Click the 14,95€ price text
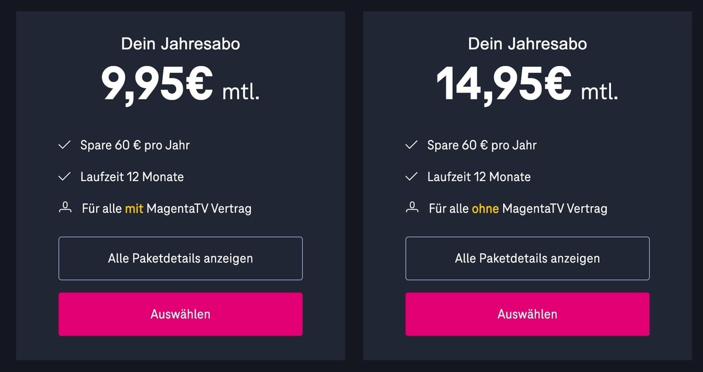This screenshot has height=372, width=703. (x=504, y=84)
